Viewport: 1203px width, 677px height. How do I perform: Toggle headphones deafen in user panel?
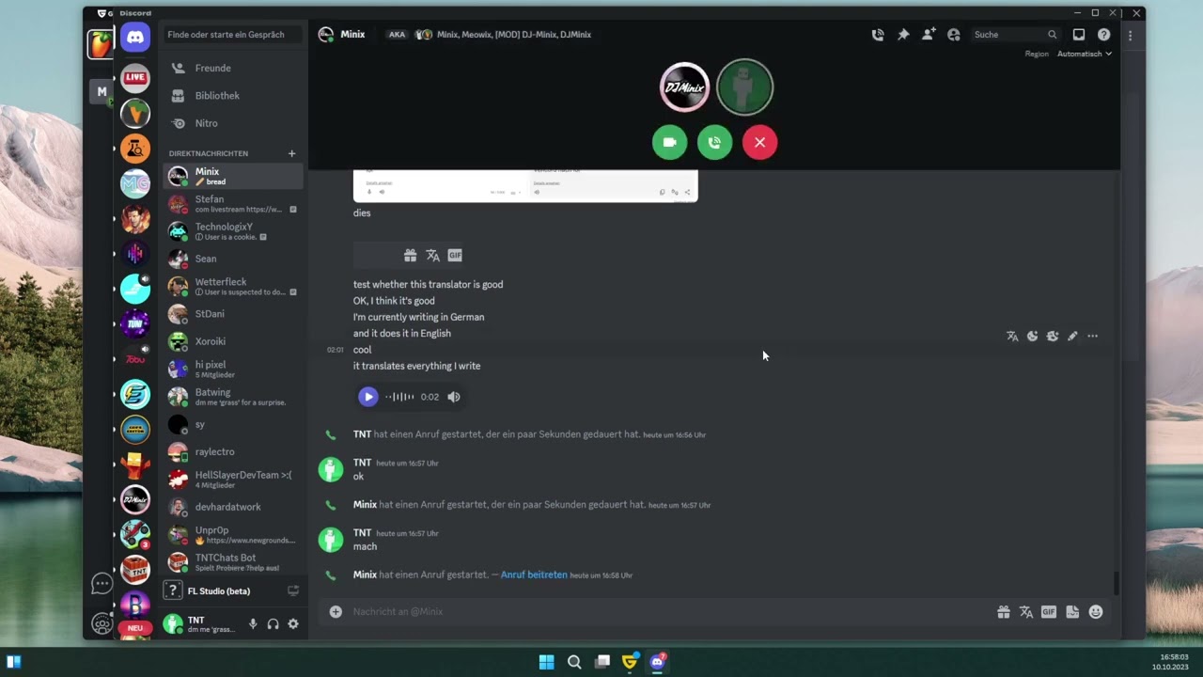coord(273,624)
